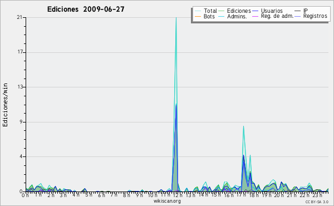334x206 pixels.
Task: Click the '15 h' x-axis label
Action: point(216,195)
